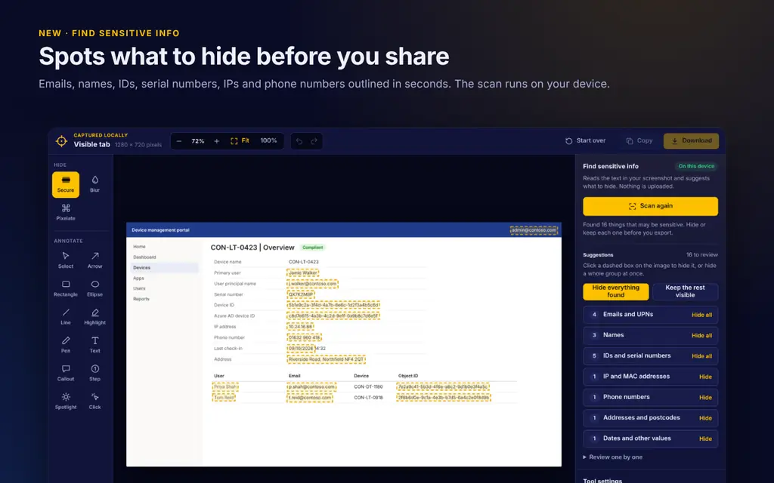This screenshot has width=774, height=483.
Task: Click dashed box on IP address value
Action: coord(300,327)
